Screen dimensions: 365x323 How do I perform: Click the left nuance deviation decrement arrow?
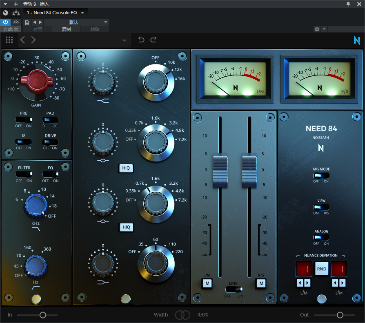click(x=300, y=283)
